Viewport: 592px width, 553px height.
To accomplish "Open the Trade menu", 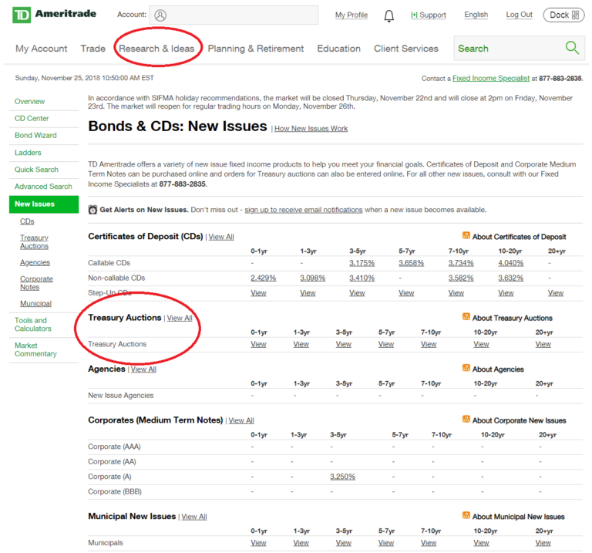I will pyautogui.click(x=92, y=49).
